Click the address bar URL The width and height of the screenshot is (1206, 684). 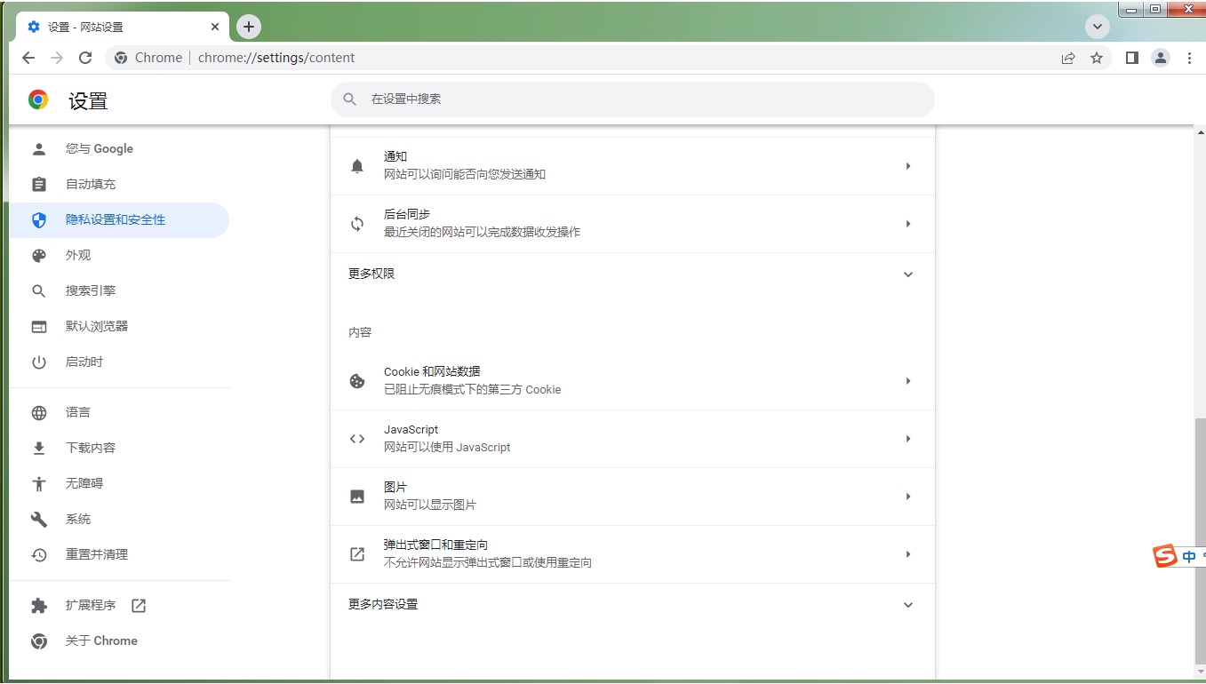pos(276,58)
